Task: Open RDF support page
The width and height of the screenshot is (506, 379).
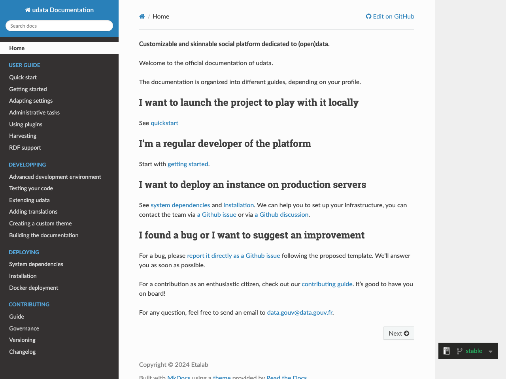Action: tap(59, 148)
